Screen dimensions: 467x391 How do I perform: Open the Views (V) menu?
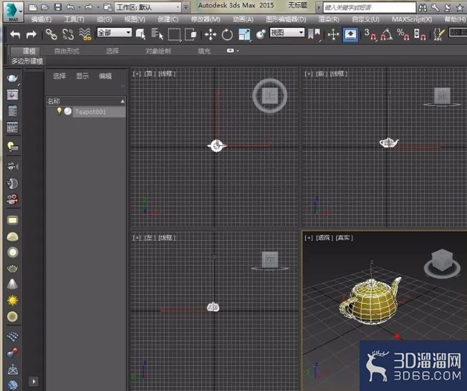click(x=135, y=19)
